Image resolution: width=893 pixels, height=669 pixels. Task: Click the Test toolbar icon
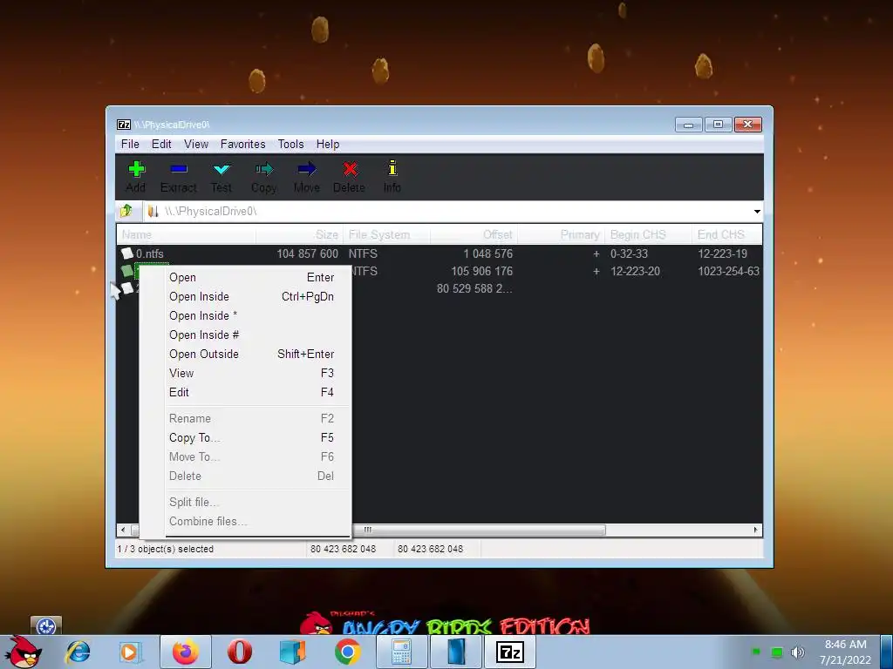point(221,176)
